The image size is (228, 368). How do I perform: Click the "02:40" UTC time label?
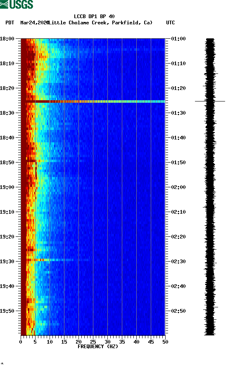178,286
